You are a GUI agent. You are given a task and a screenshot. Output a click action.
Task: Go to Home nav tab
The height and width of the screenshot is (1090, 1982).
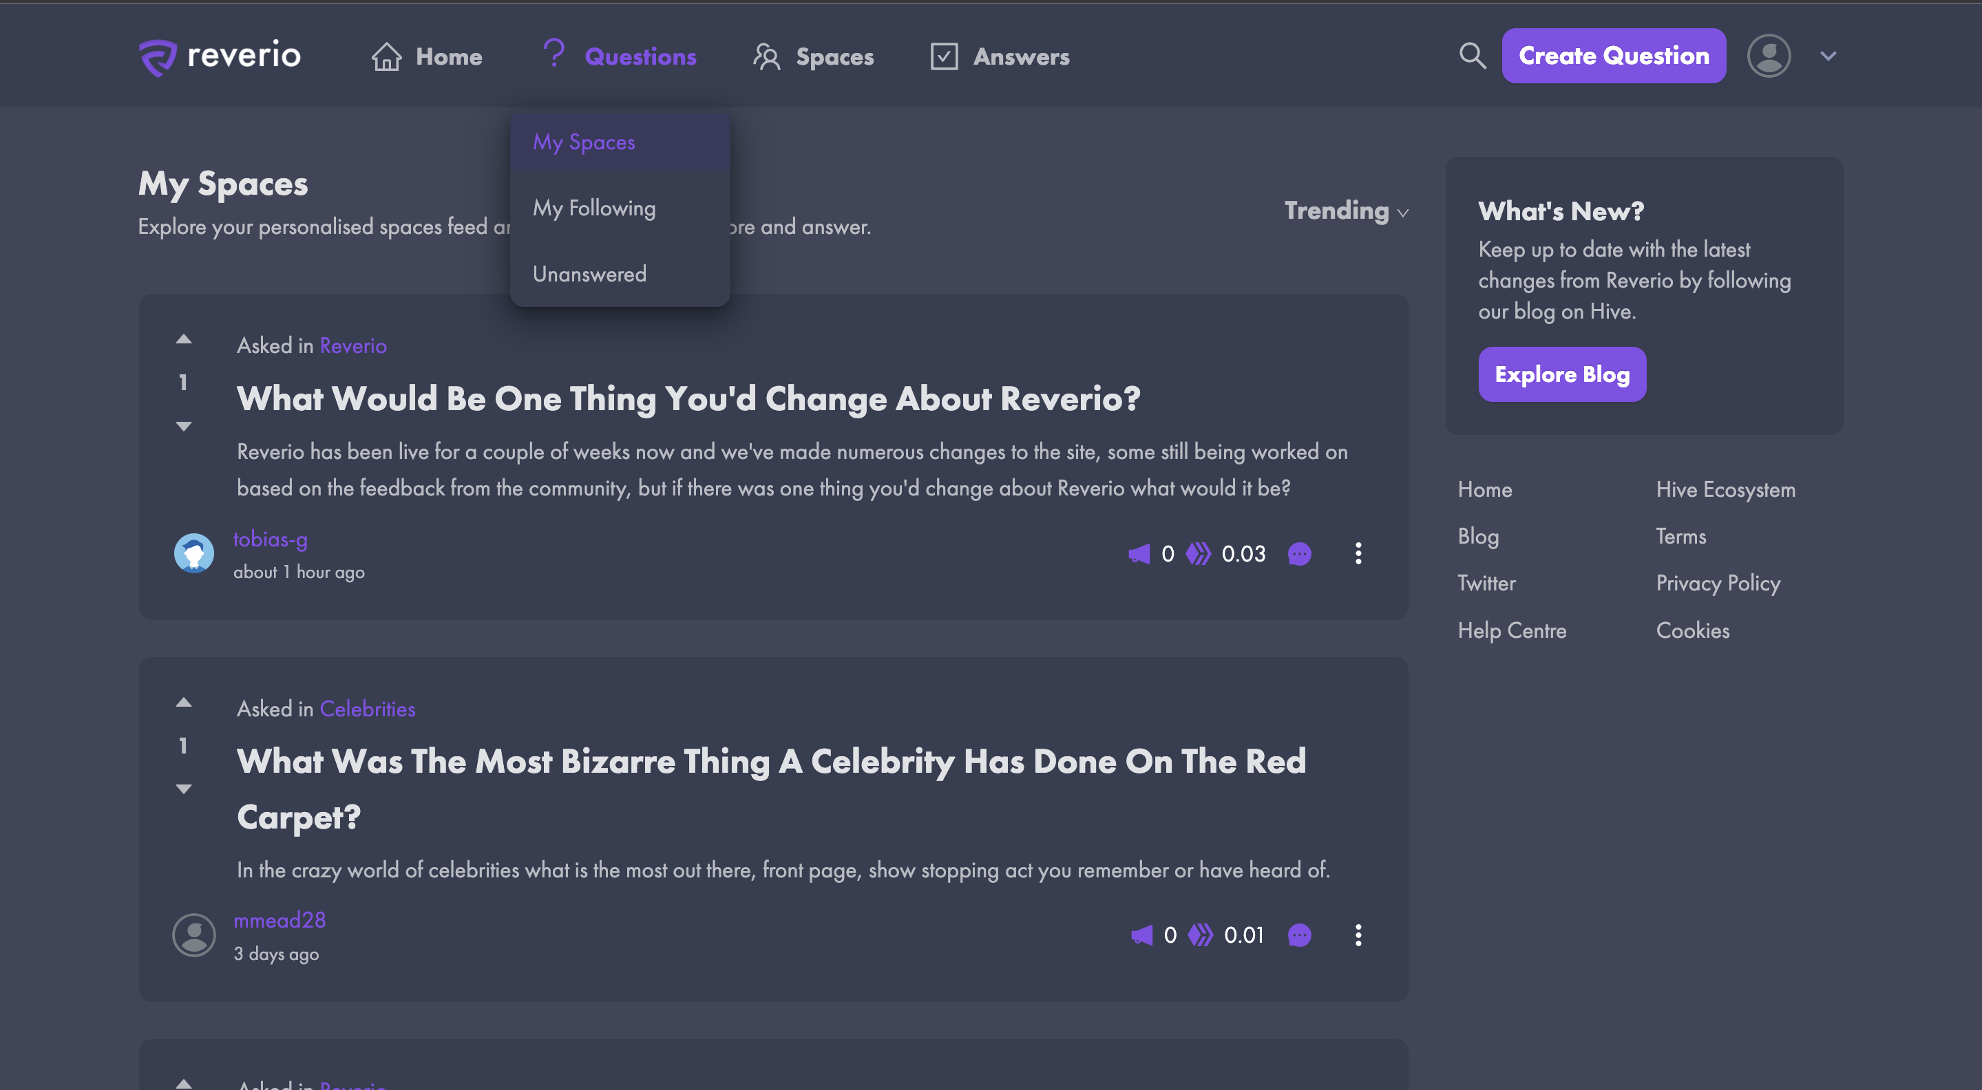pos(427,56)
